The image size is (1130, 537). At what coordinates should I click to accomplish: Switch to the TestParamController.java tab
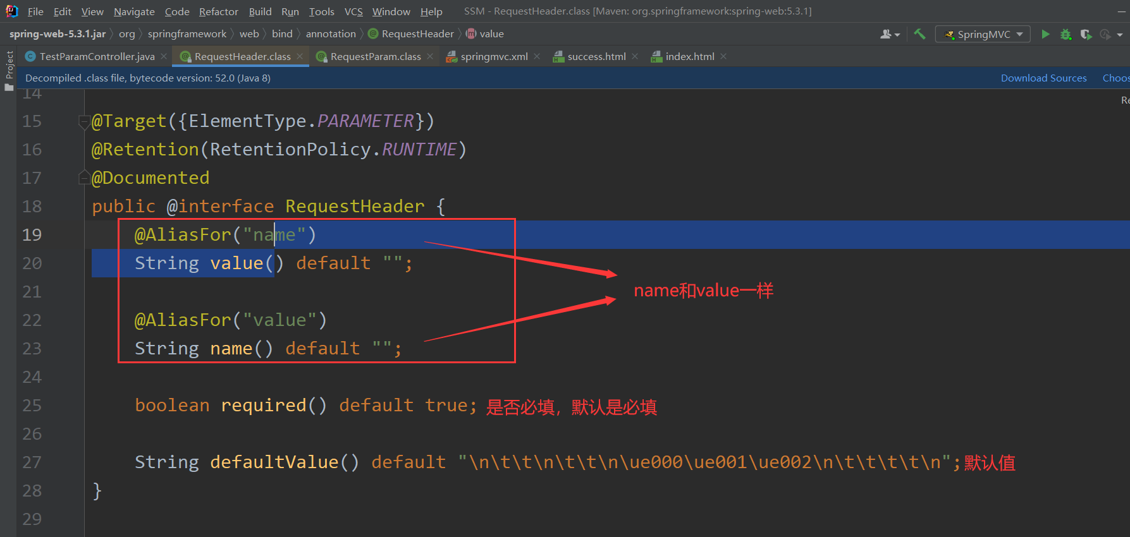point(97,56)
